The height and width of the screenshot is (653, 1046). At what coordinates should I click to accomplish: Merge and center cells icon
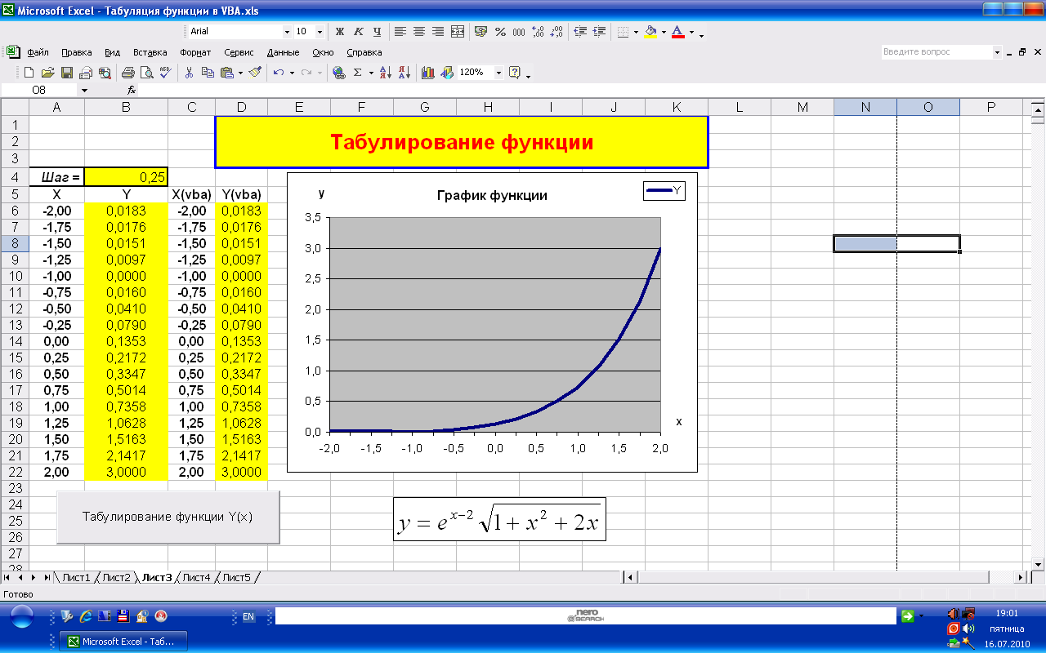click(x=458, y=32)
